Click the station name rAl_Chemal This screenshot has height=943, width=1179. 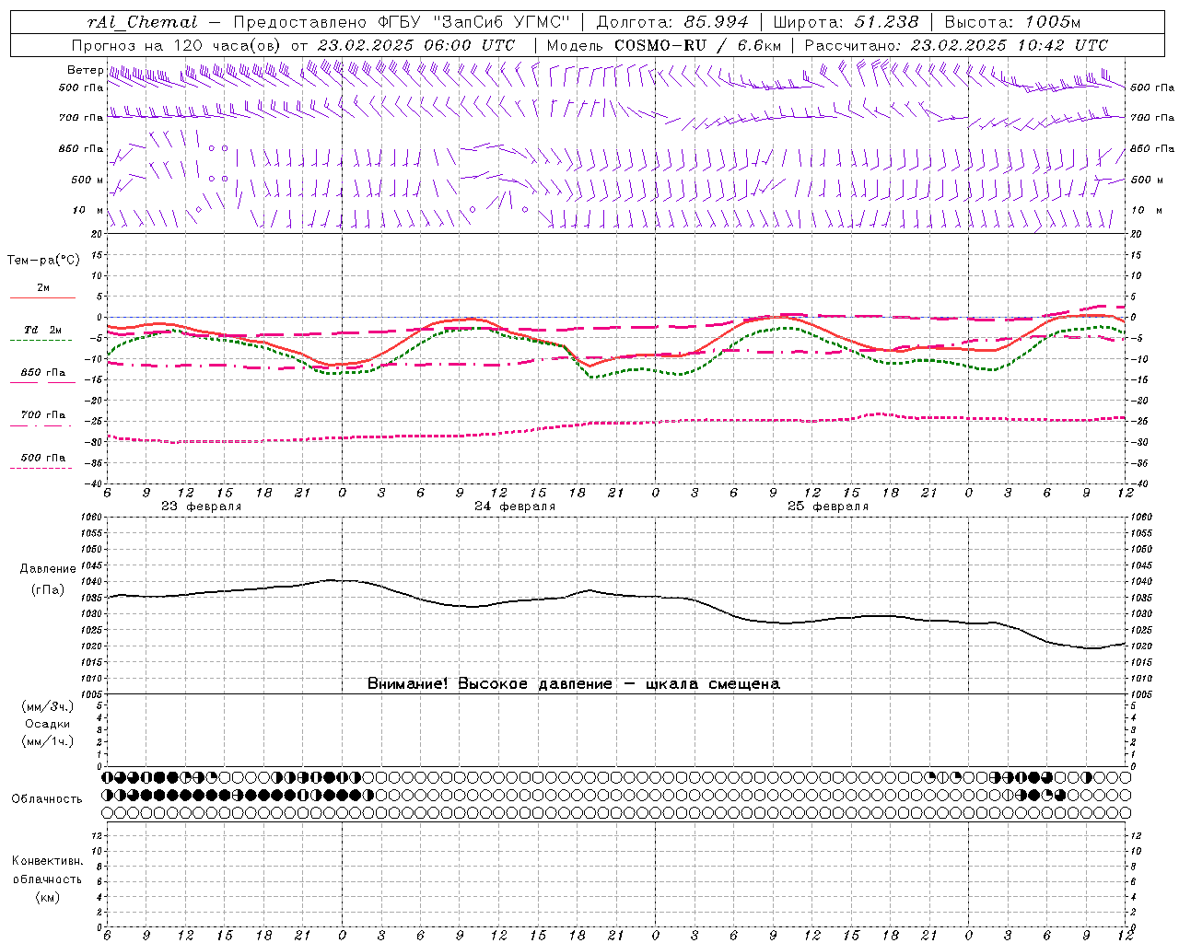point(142,22)
